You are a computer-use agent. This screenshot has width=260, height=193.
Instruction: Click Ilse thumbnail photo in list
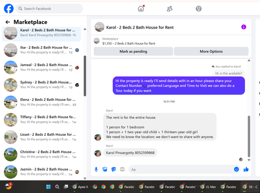(x=11, y=50)
